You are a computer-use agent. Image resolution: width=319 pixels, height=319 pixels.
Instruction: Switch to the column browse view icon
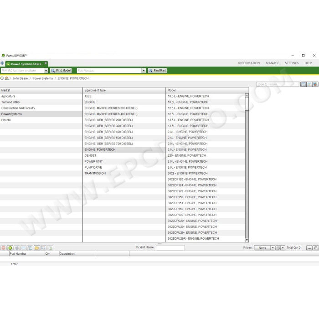pyautogui.click(x=303, y=84)
